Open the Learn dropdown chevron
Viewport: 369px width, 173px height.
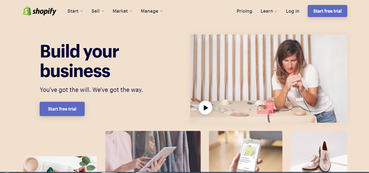(276, 11)
